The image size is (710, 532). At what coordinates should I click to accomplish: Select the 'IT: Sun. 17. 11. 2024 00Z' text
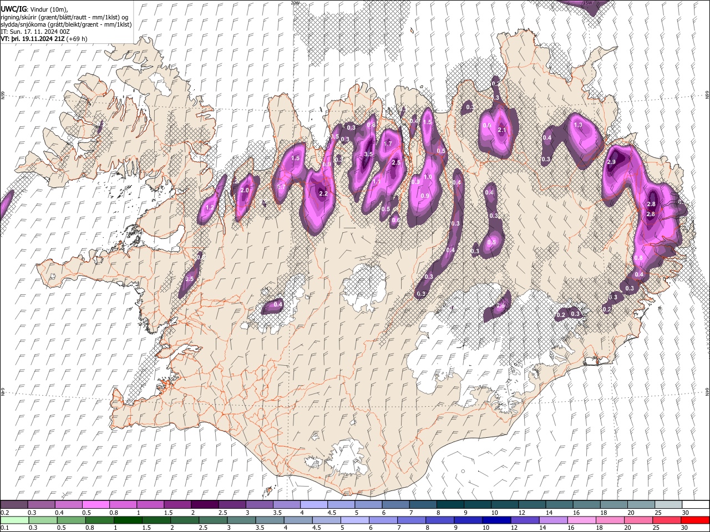(35, 32)
